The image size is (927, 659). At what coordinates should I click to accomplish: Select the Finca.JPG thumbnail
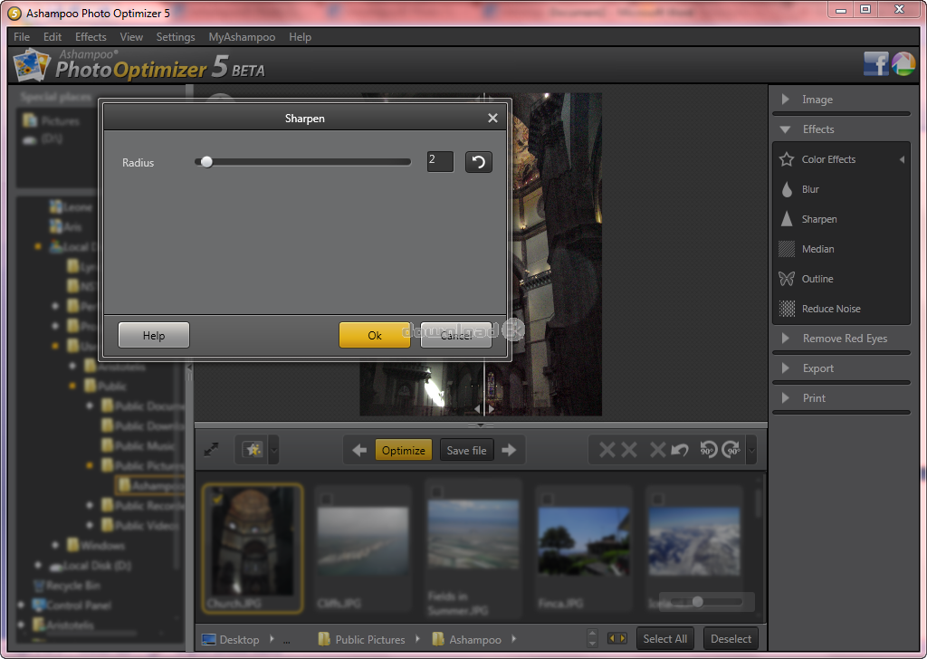[584, 549]
